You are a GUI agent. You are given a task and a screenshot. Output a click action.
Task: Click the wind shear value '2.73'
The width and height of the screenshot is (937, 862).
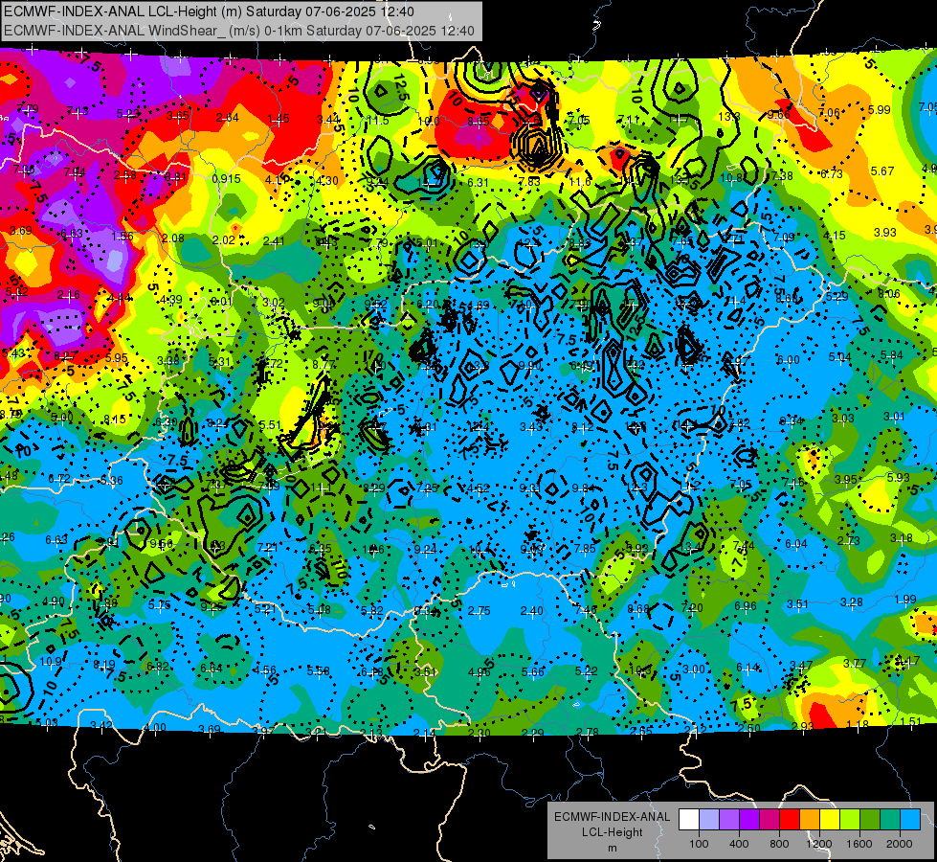(849, 541)
